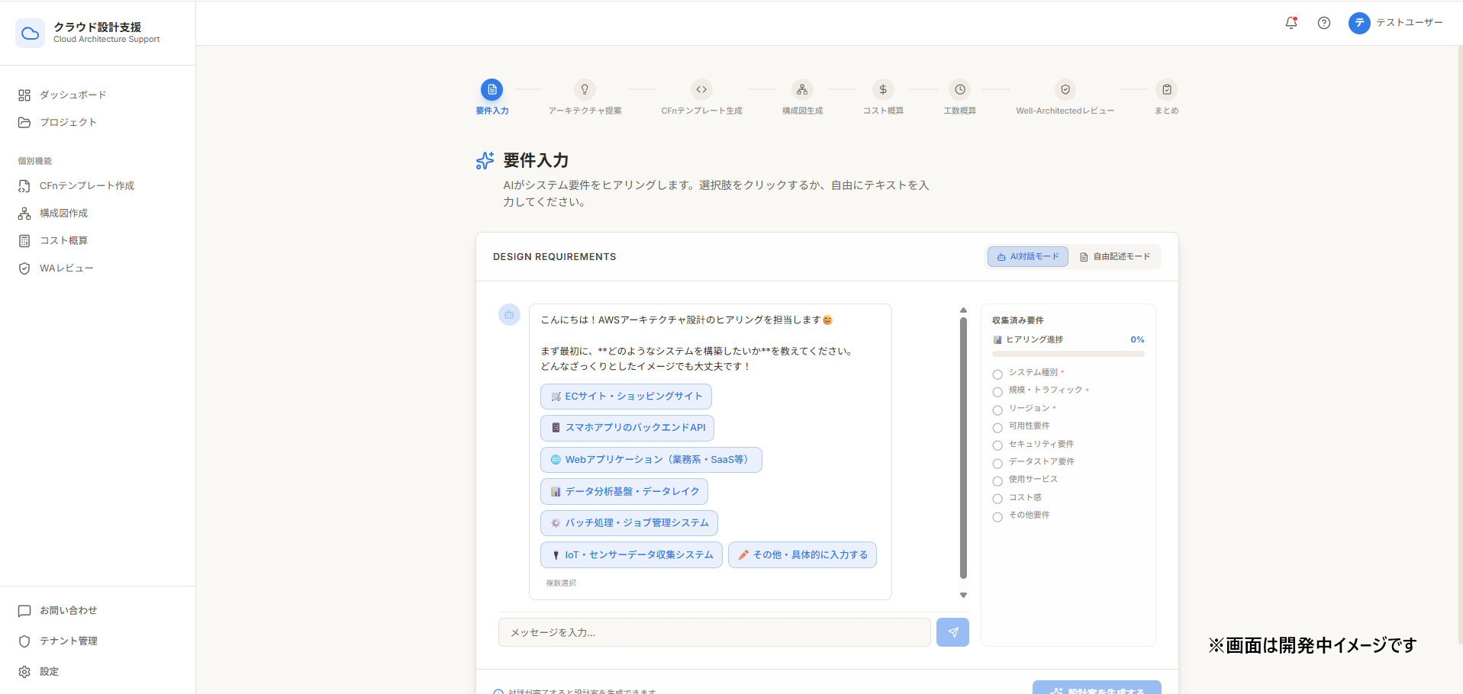The width and height of the screenshot is (1463, 694).
Task: Open the コスト概算 dollar step icon
Action: (883, 89)
